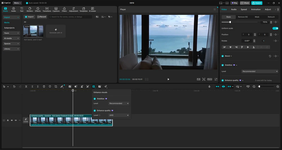Open the UHD level dropdown

click(119, 115)
